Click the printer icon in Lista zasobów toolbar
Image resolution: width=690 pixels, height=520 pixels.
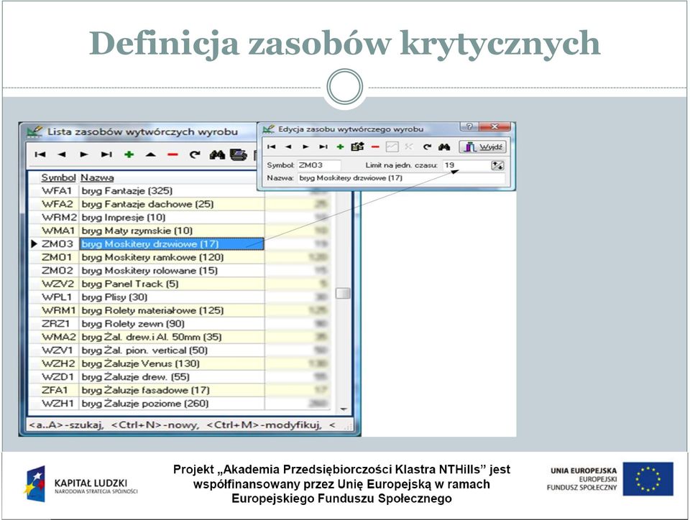tap(238, 154)
